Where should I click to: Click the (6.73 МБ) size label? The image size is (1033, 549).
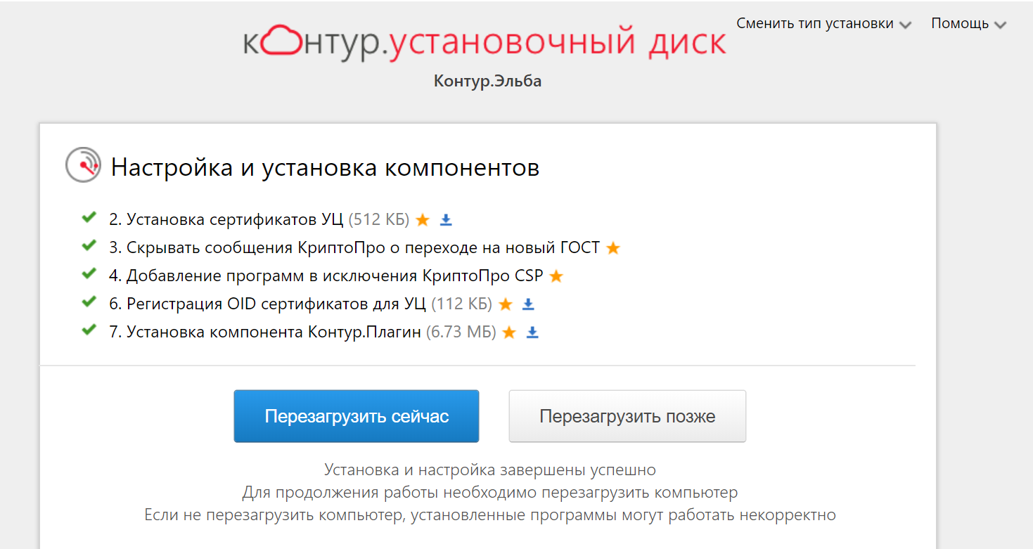click(461, 332)
